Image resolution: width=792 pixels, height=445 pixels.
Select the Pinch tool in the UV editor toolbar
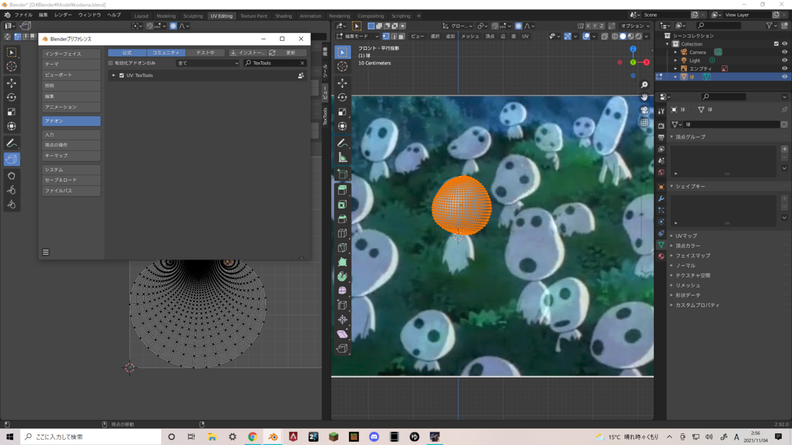(x=11, y=205)
